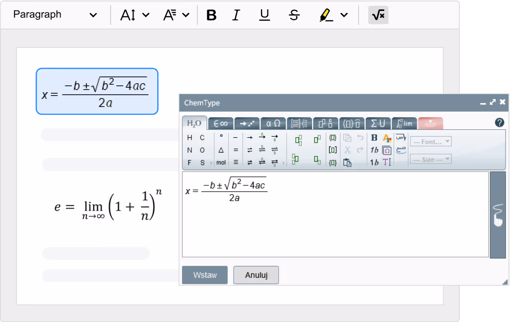The height and width of the screenshot is (322, 510).
Task: Toggle italic formatting in the main toolbar
Action: coord(236,15)
